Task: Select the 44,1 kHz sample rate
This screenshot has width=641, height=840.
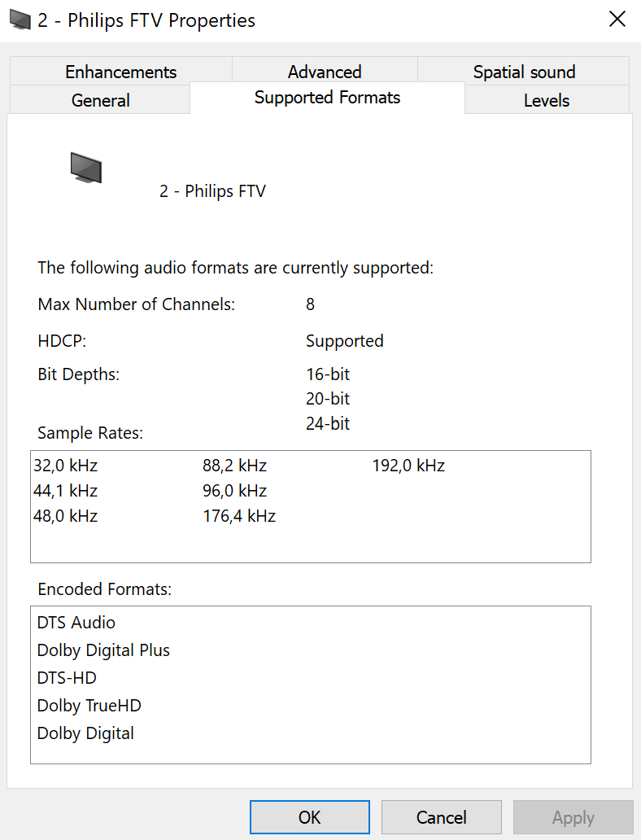Action: 66,491
